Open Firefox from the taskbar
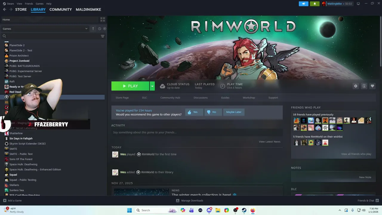This screenshot has width=382, height=215. click(x=253, y=210)
